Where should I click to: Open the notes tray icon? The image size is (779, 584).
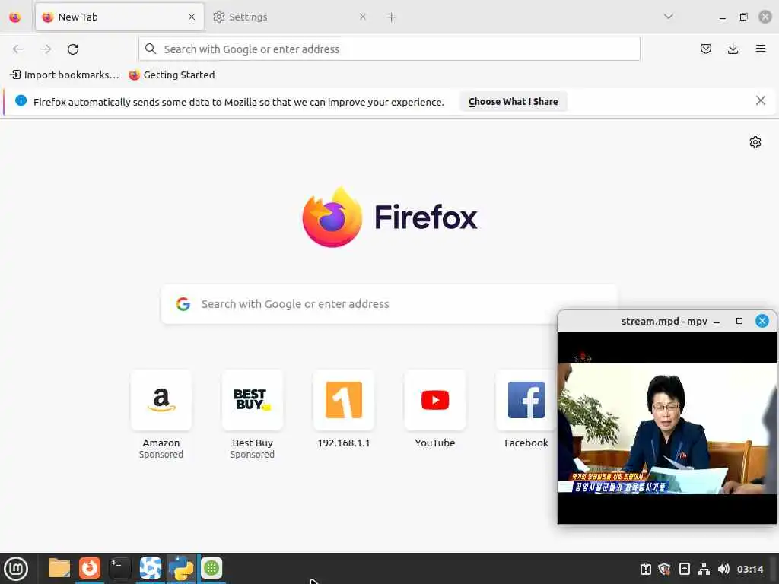(x=684, y=569)
